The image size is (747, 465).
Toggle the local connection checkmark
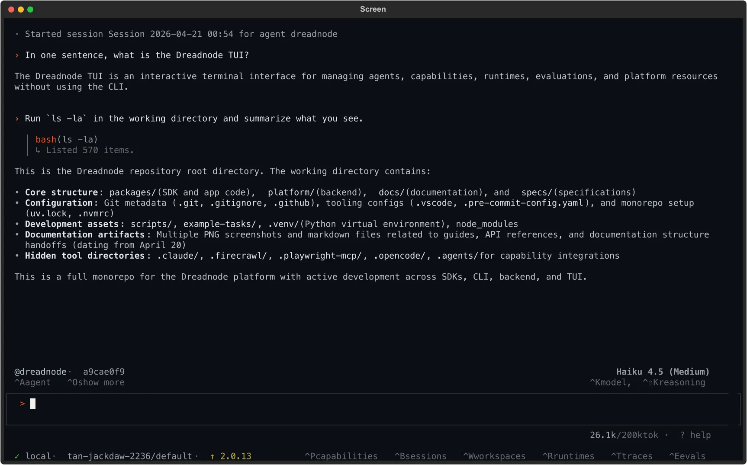point(17,456)
